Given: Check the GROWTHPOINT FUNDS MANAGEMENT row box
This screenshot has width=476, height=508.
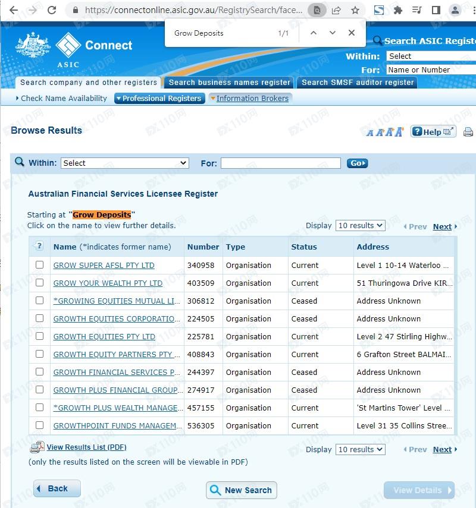Looking at the screenshot, I should pos(40,425).
